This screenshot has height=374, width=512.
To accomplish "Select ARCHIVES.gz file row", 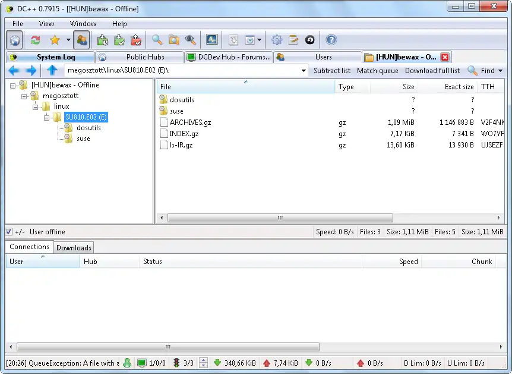I will click(x=330, y=122).
